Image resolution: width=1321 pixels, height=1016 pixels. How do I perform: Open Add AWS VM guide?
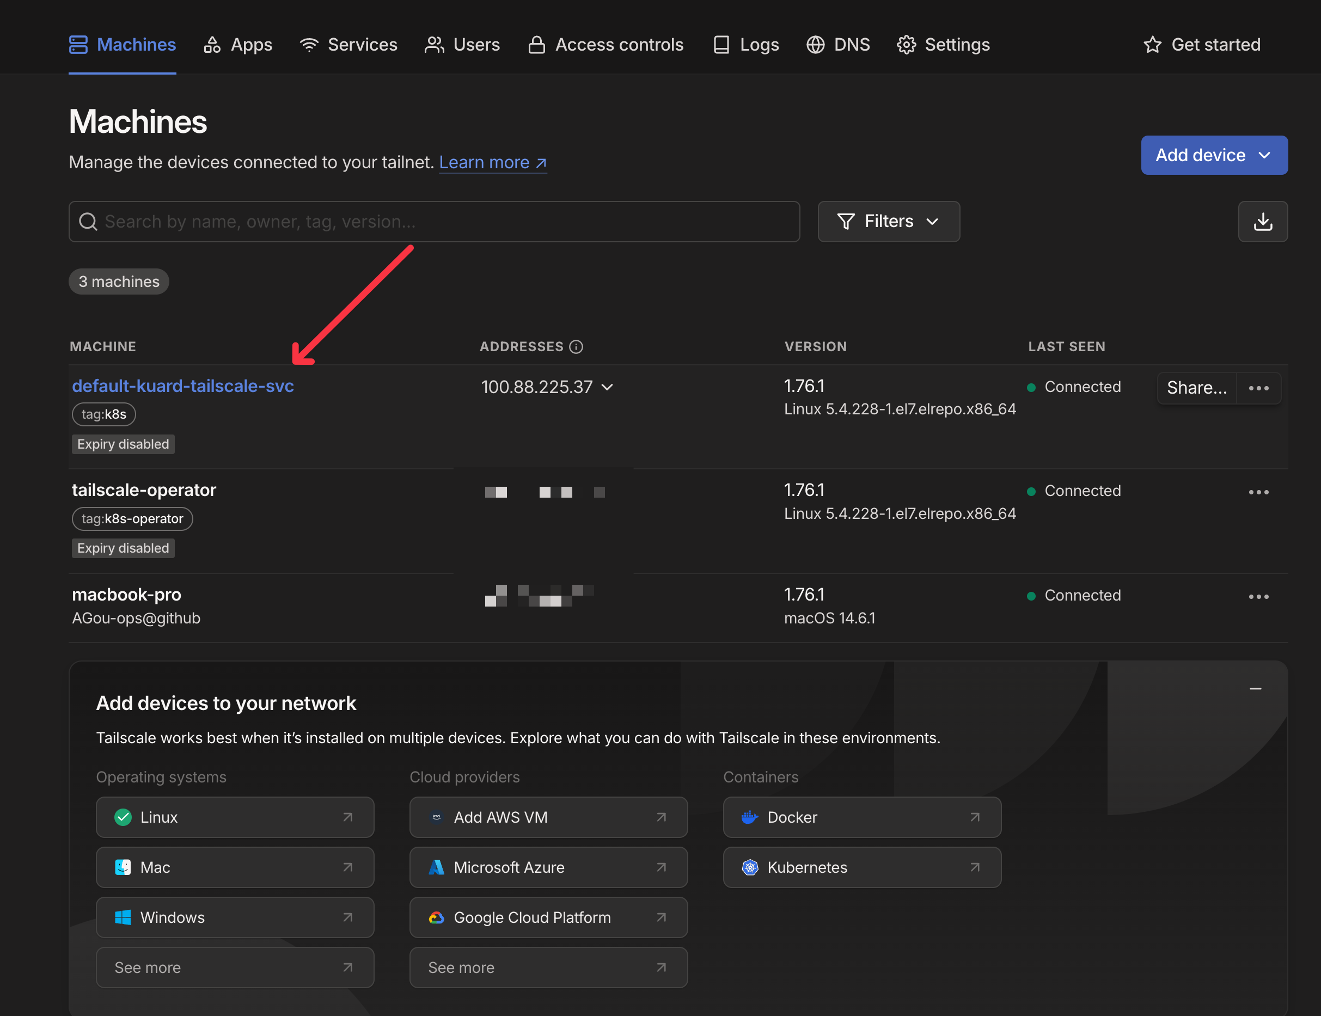coord(549,817)
